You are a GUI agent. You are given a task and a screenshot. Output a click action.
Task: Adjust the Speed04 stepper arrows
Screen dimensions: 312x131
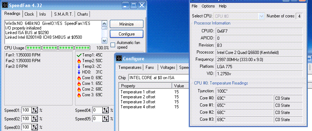106,110
